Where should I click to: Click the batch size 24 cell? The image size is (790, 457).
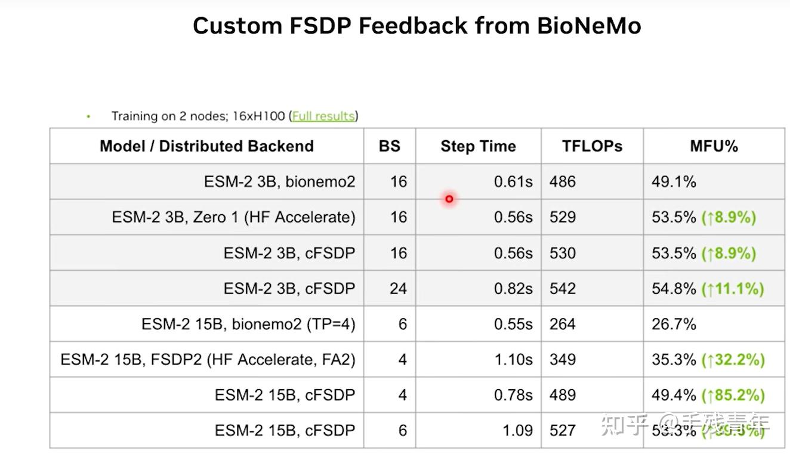[x=398, y=289]
